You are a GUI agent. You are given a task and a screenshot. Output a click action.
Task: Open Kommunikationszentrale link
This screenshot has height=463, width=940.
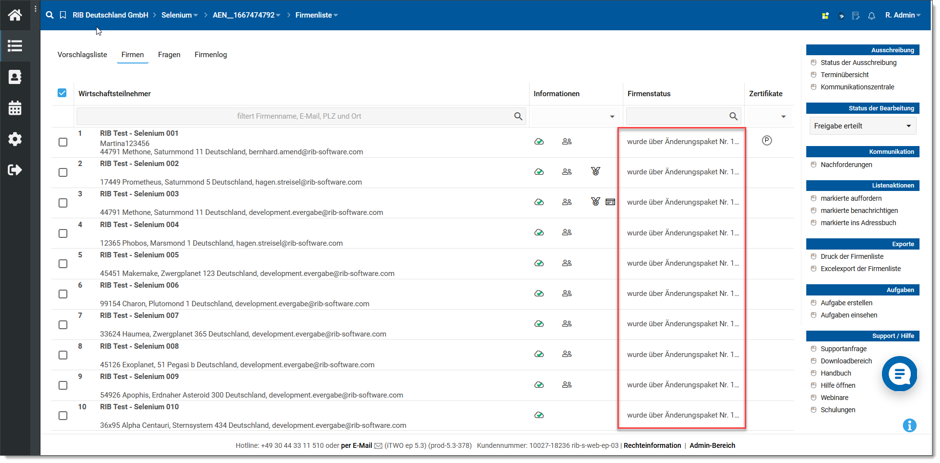(858, 87)
